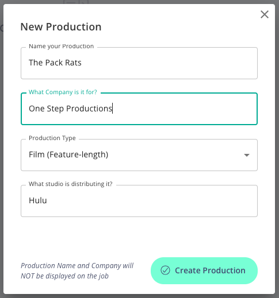Click on the text One Step Productions
279x298 pixels.
pos(70,109)
